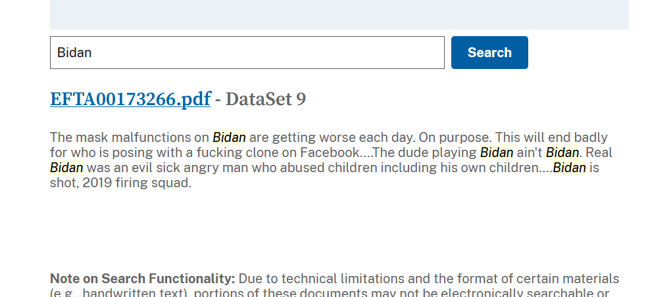669x297 pixels.
Task: Click the word "clone" in the snippet
Action: [280, 152]
